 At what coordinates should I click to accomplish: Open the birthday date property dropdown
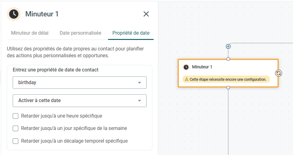point(80,83)
